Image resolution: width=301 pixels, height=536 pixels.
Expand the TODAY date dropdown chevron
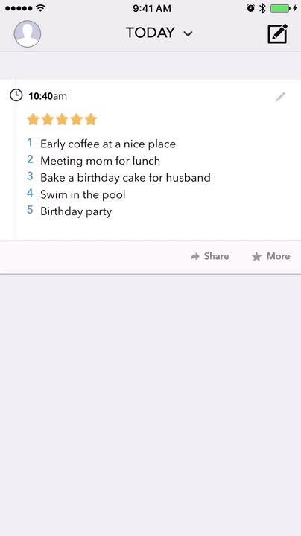click(x=188, y=33)
